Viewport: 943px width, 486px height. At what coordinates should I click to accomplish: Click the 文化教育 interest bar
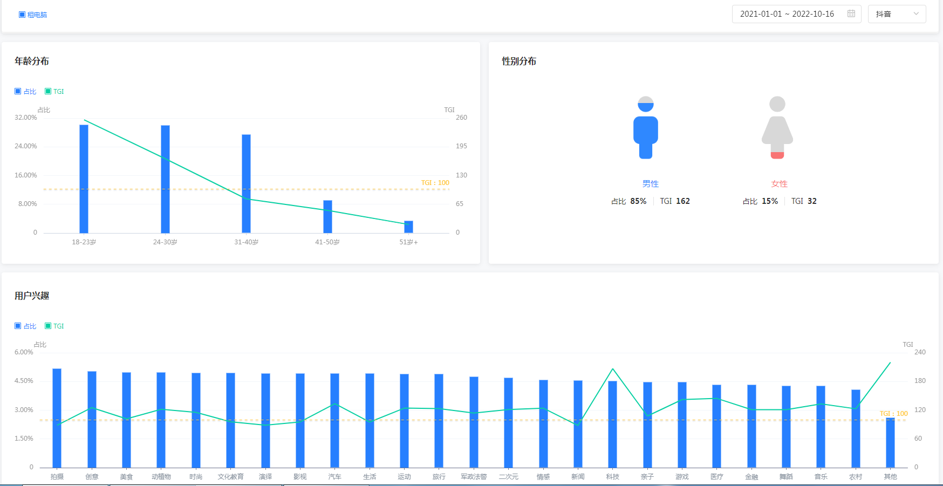pos(231,420)
